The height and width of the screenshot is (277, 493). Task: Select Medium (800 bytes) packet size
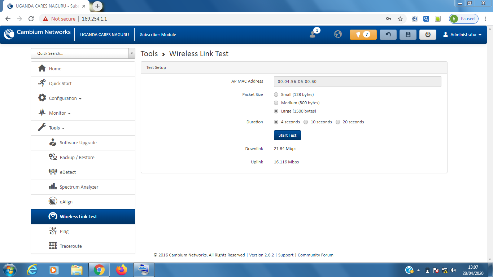[276, 103]
